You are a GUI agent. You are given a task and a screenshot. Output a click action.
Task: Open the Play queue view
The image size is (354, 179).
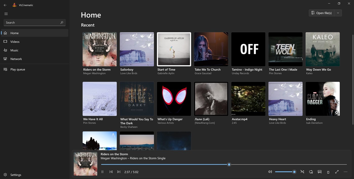[x=18, y=69]
